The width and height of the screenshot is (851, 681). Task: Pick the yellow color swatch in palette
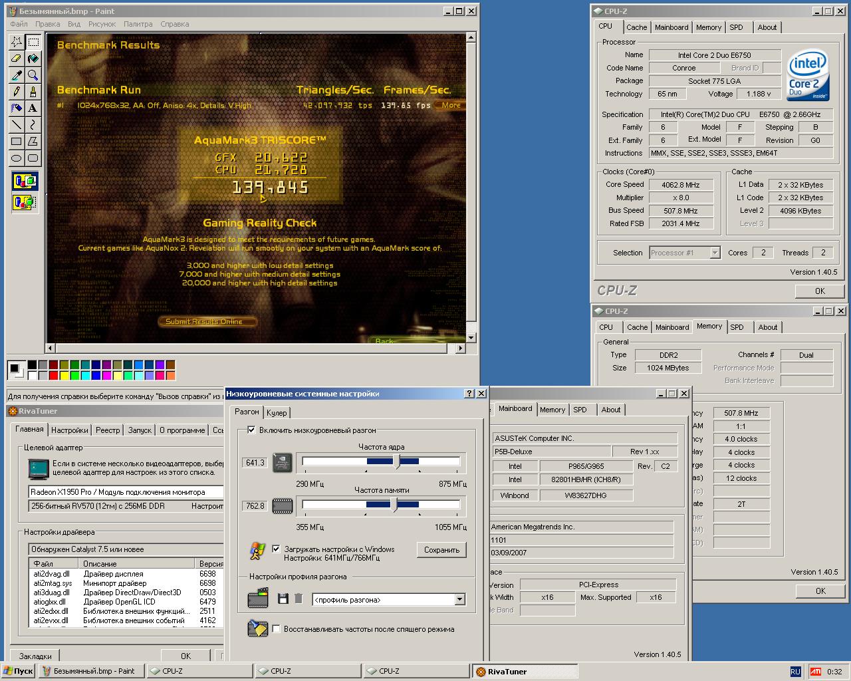point(64,376)
